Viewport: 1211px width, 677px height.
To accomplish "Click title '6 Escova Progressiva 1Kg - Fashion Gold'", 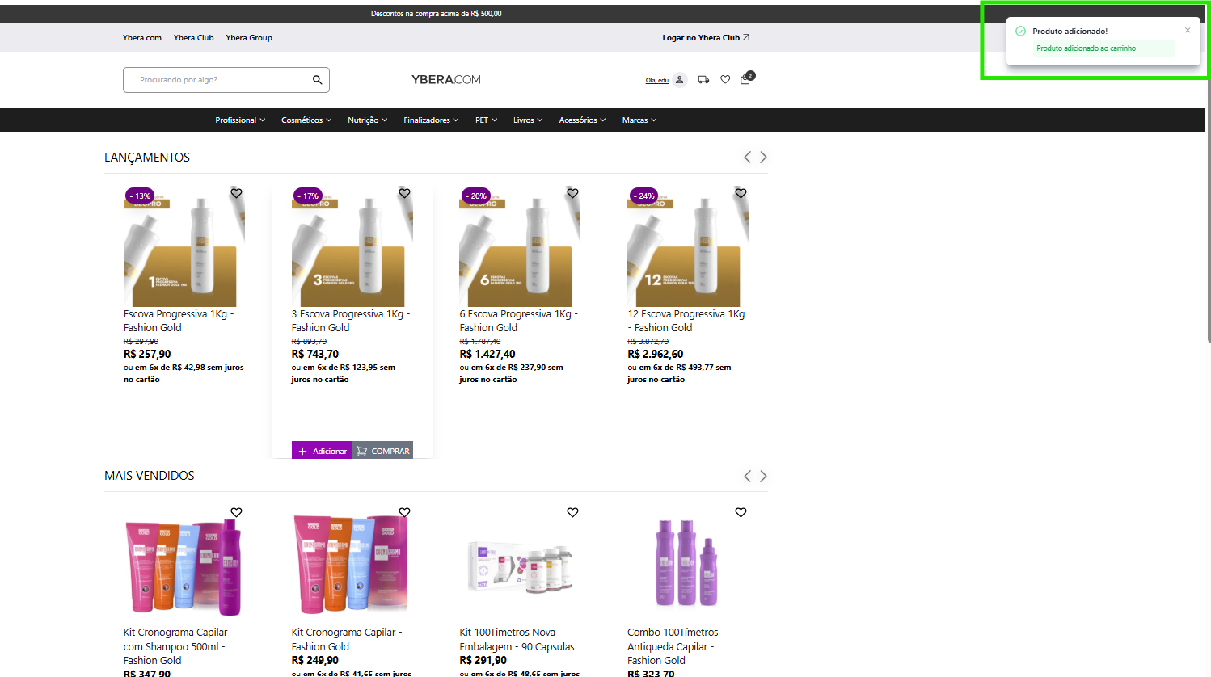I will 519,321.
